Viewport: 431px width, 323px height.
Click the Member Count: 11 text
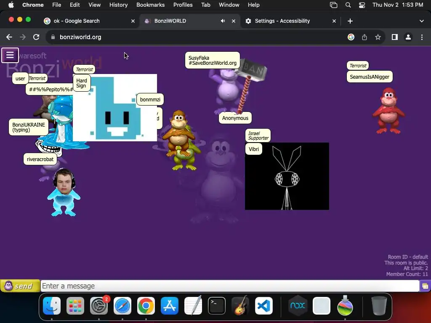[407, 274]
